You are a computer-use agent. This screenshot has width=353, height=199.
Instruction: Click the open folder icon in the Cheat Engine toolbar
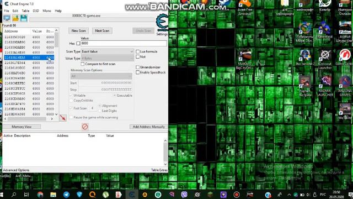[15, 18]
